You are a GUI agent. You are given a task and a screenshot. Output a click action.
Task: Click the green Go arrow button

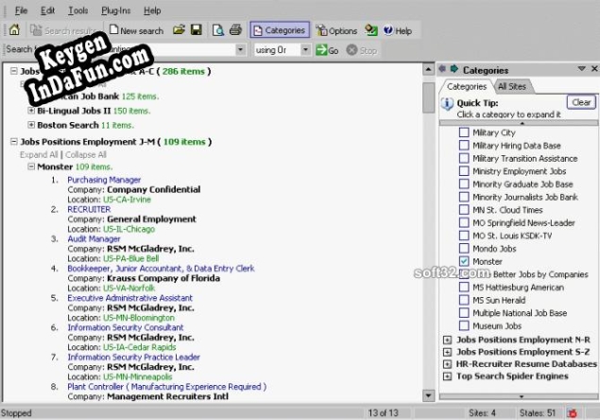[327, 50]
